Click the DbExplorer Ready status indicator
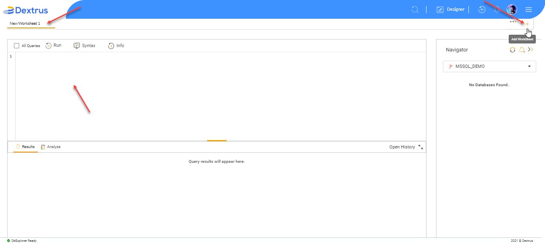Viewport: 545px width, 243px height. point(22,241)
